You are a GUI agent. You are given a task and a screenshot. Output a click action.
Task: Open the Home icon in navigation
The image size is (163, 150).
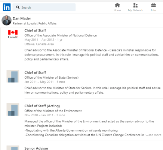[117, 5]
